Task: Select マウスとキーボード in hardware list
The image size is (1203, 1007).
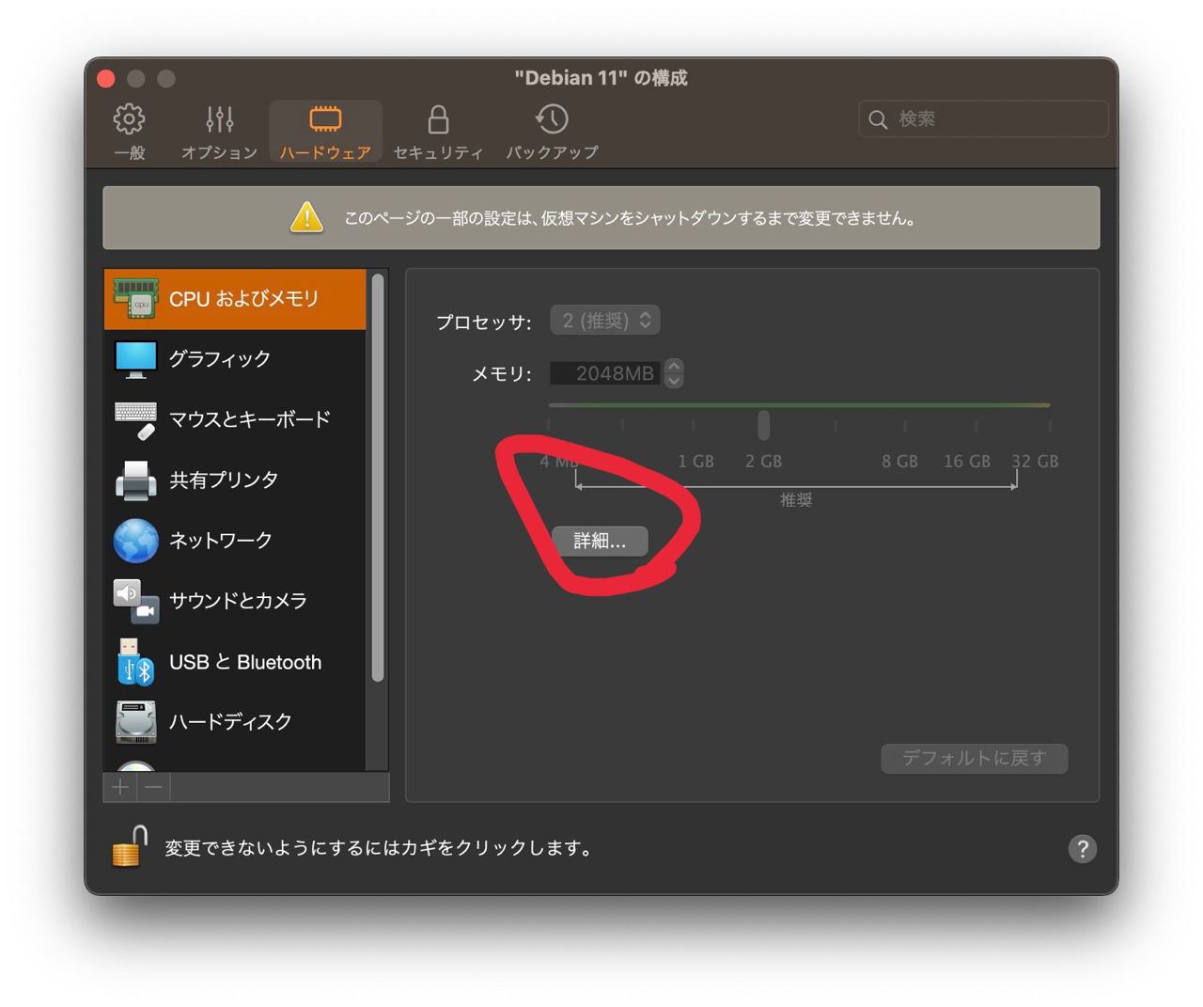Action: [x=235, y=419]
